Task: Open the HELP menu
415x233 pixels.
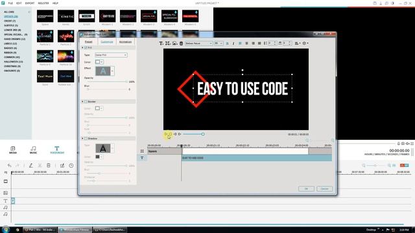Action: pyautogui.click(x=55, y=3)
